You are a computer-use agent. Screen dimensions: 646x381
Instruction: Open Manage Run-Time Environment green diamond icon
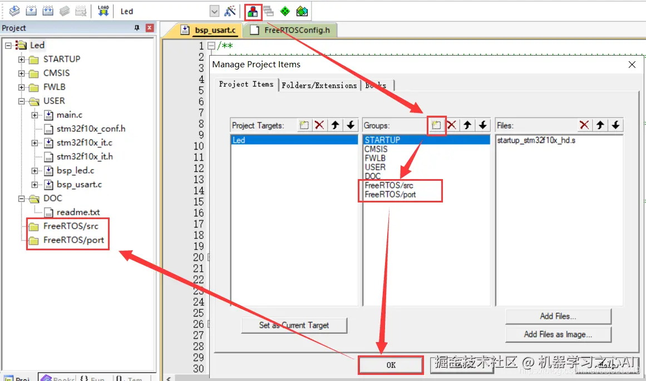click(x=285, y=11)
